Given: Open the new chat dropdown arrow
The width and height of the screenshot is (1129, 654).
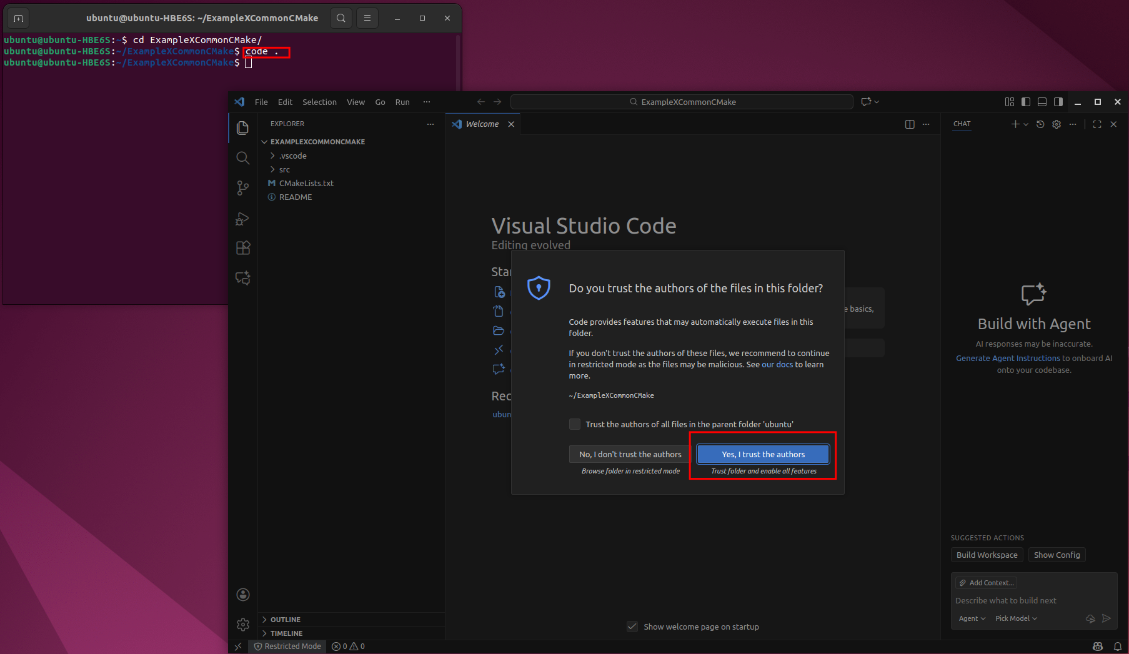Looking at the screenshot, I should (x=1026, y=124).
